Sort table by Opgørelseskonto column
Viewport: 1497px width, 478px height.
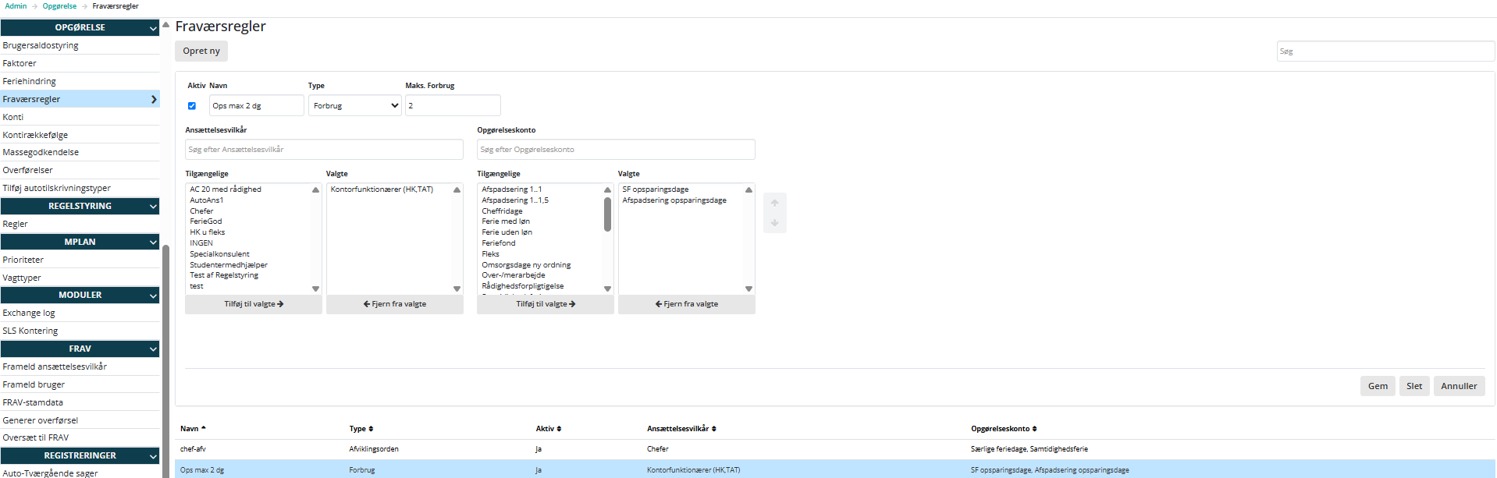(1003, 429)
